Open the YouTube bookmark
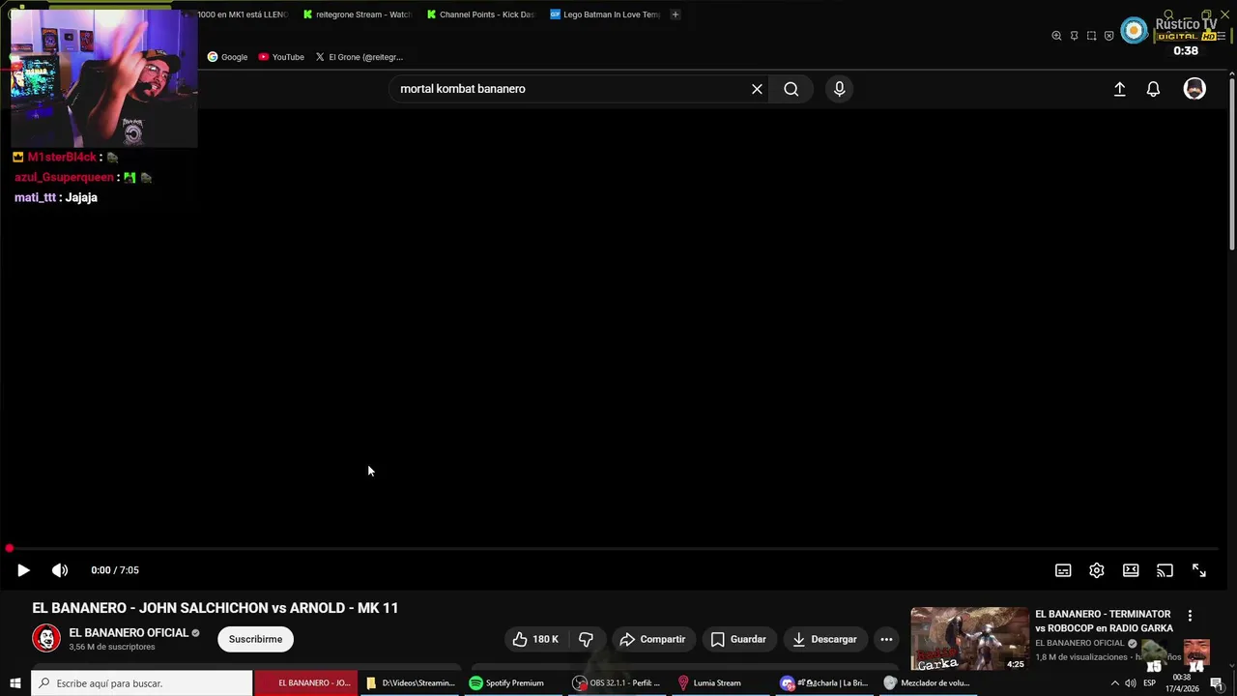Image resolution: width=1237 pixels, height=696 pixels. click(x=281, y=57)
